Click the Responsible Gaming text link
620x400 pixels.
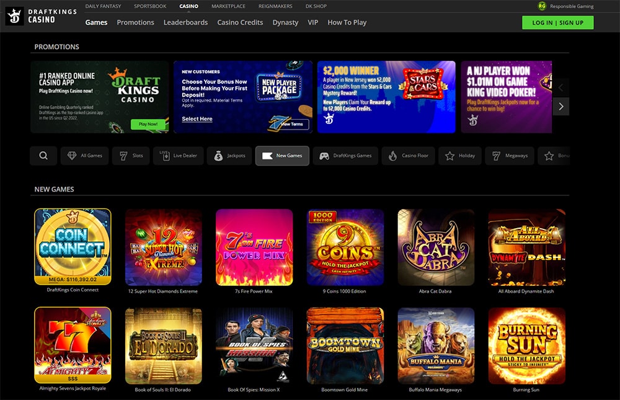click(572, 6)
